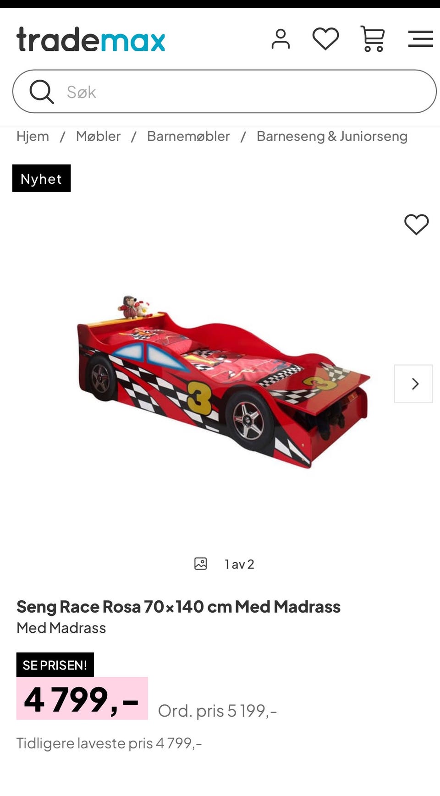Open the hamburger menu

[420, 39]
